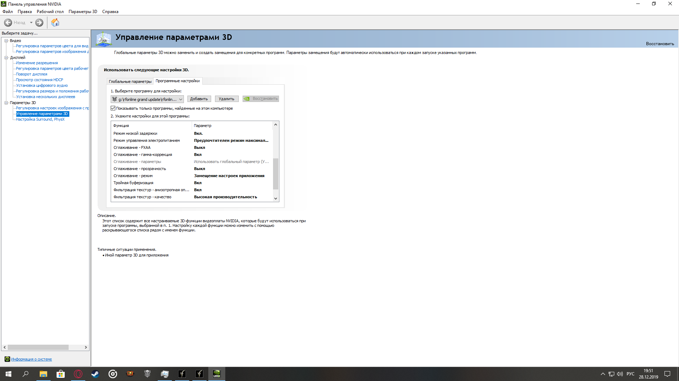Open File Explorer from the taskbar
679x381 pixels.
[x=43, y=374]
